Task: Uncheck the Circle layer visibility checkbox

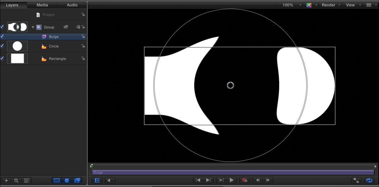Action: 2,46
